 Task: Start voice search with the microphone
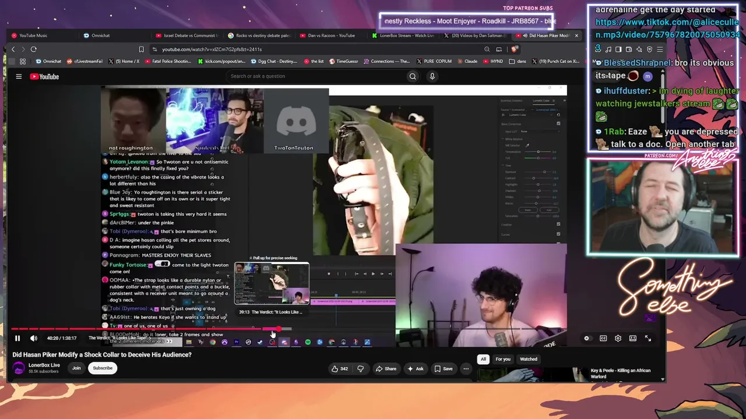(432, 76)
